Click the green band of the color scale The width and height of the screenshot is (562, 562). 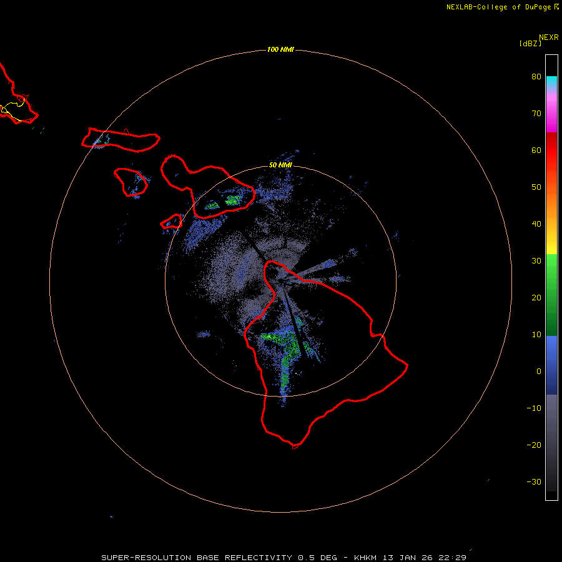click(x=551, y=295)
